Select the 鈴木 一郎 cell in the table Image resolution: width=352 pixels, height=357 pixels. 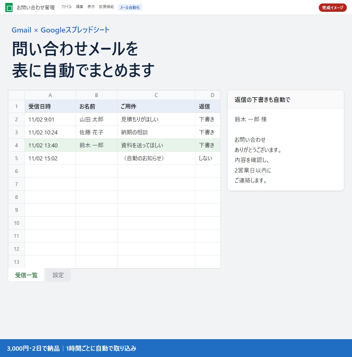(96, 145)
